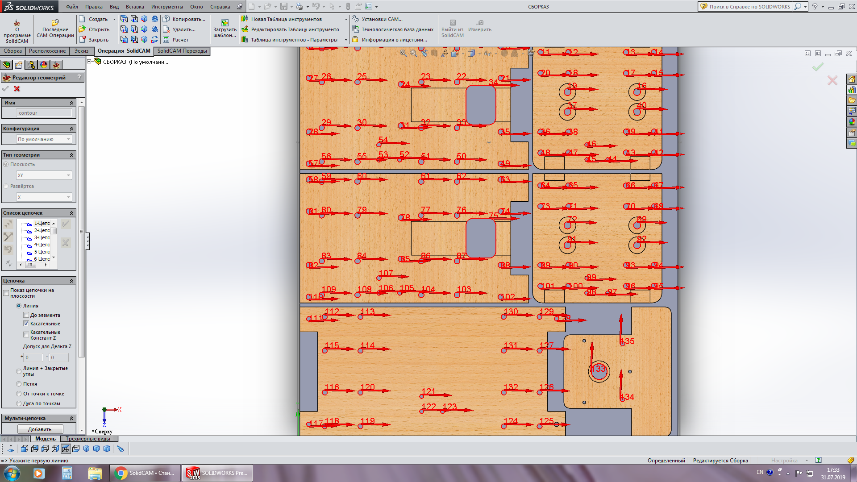Screen dimensions: 857x482
Task: Collapse the Цепочка section header
Action: tap(71, 281)
